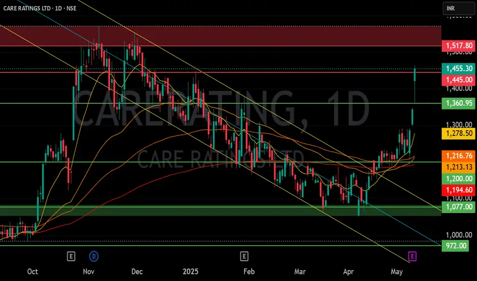Click the 2025 label on time axis
The image size is (477, 281).
click(x=190, y=271)
